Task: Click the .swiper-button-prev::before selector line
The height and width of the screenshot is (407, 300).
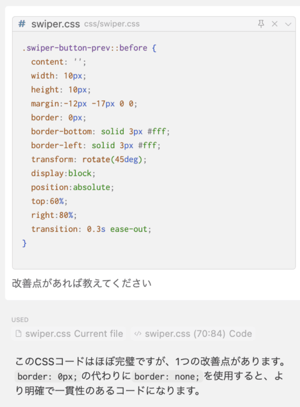Action: [x=90, y=48]
